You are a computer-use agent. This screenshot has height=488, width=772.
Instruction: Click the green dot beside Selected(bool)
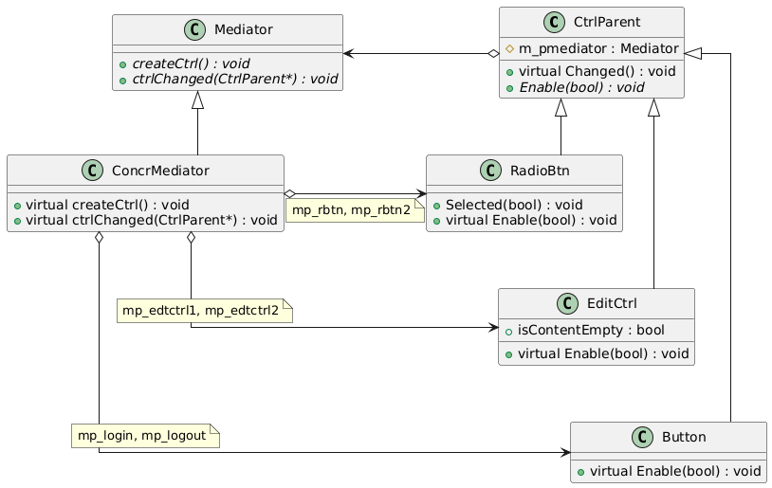436,205
